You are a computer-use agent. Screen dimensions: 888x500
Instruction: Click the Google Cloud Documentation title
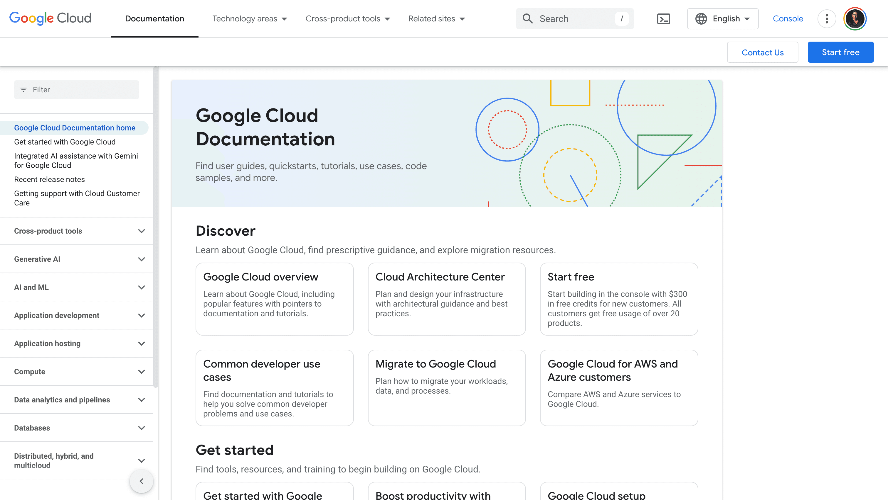coord(265,127)
